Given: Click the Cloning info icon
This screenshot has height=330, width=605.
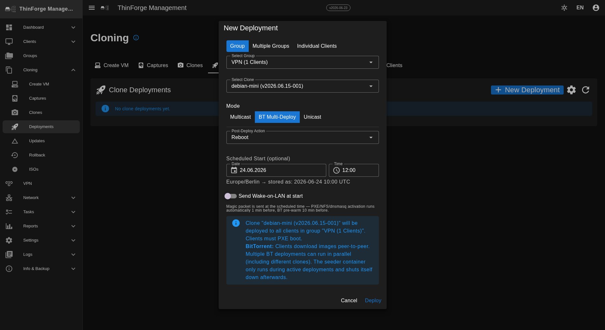Looking at the screenshot, I should pos(136,38).
